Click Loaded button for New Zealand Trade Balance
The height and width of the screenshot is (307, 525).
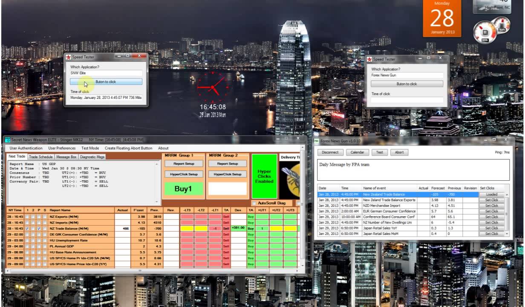tap(491, 194)
